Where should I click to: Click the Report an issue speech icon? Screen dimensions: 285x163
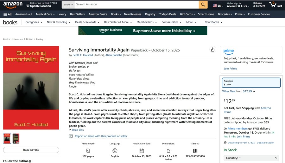[x=71, y=136]
